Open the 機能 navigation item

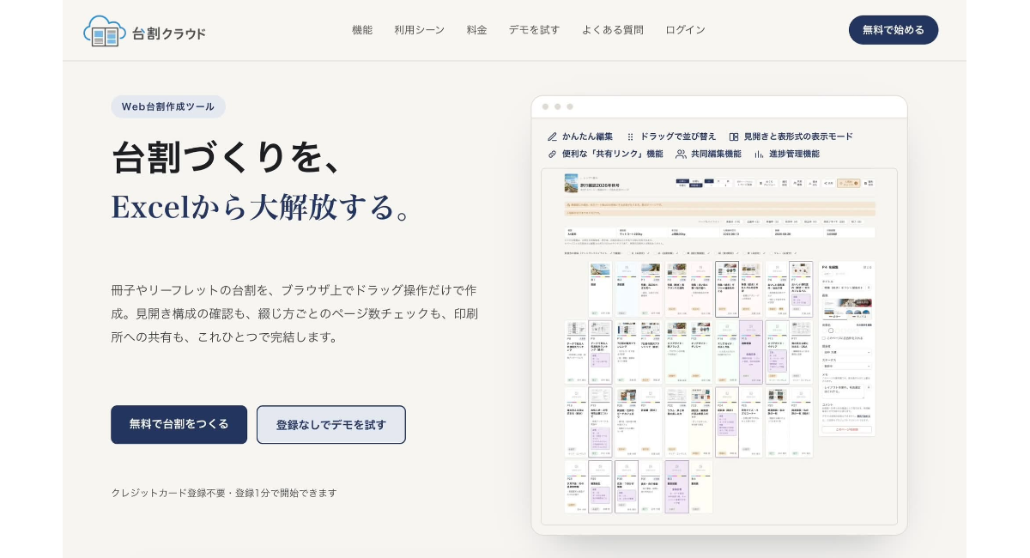point(362,30)
